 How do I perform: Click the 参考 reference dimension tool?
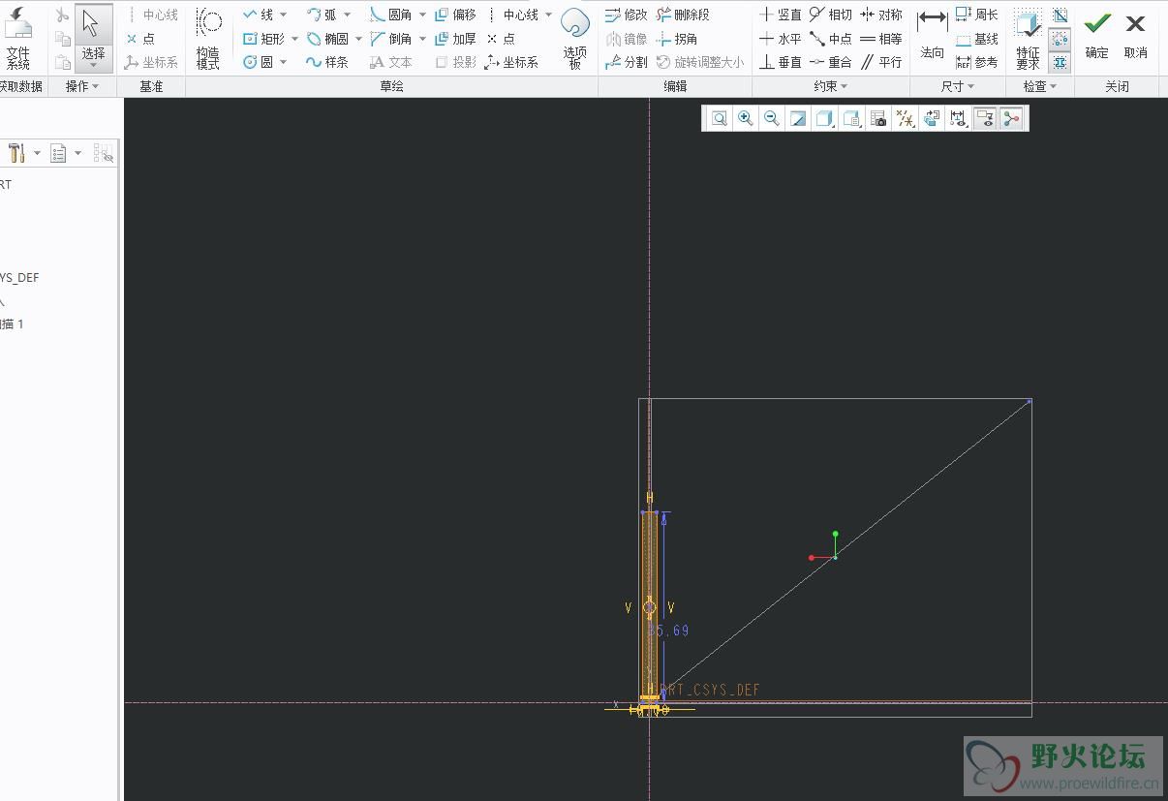click(977, 62)
